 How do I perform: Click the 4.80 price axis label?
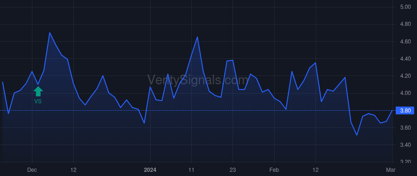(405, 24)
